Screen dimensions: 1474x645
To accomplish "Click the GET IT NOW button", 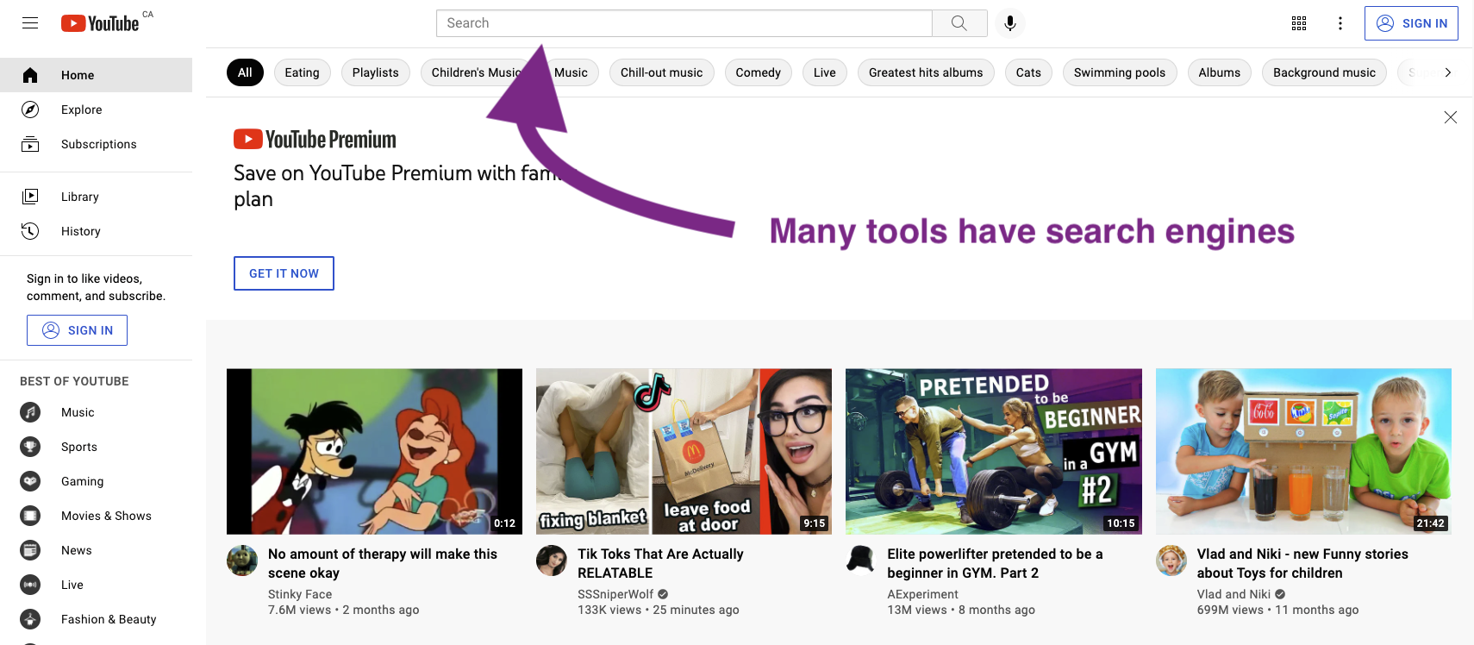I will coord(284,273).
